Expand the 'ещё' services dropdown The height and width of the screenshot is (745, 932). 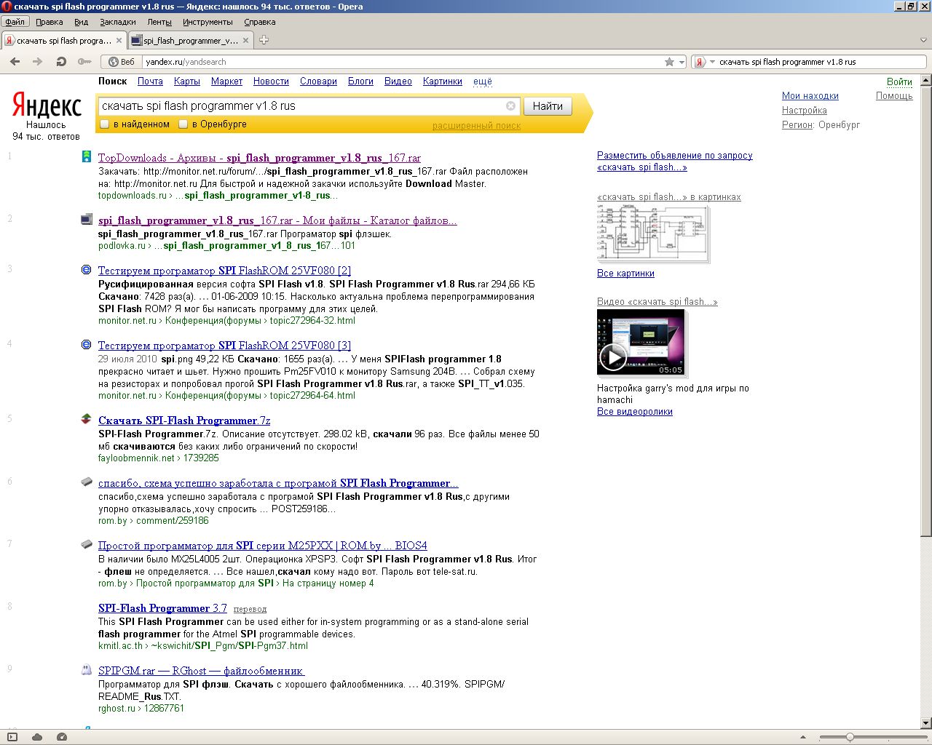483,81
